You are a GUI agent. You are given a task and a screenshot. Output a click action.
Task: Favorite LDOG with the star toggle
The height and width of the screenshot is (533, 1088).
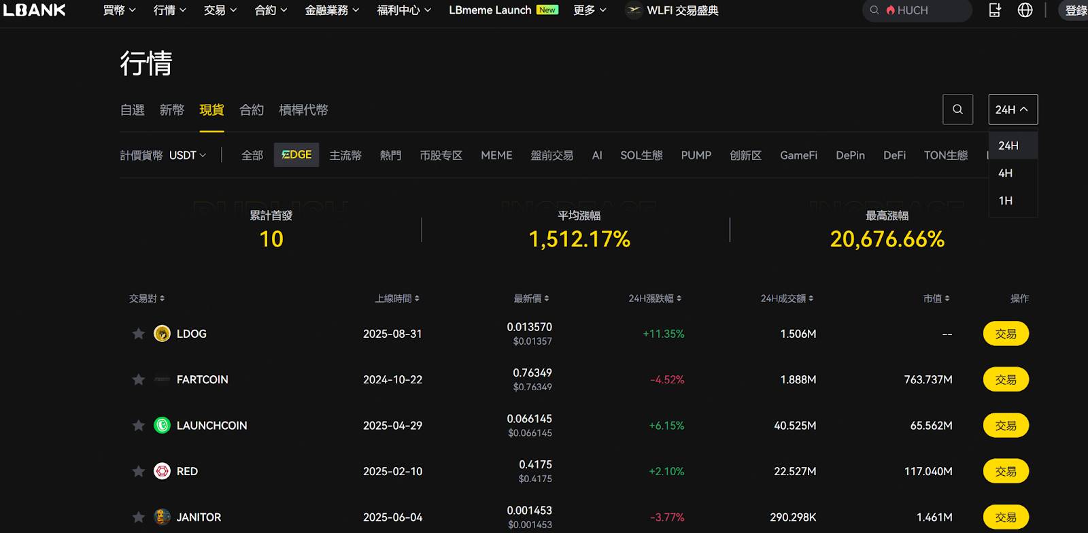[x=139, y=334]
